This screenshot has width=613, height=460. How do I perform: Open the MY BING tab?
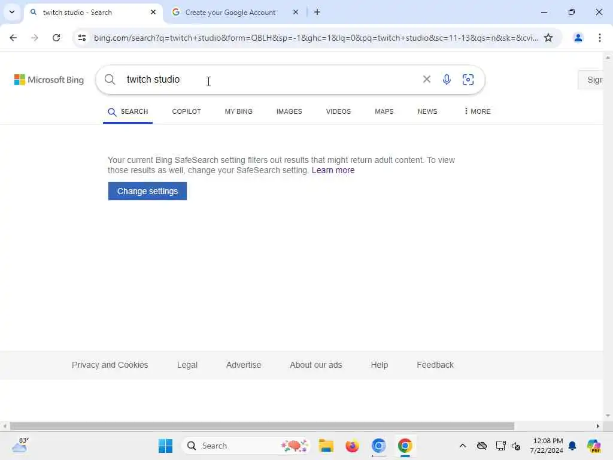(x=238, y=111)
